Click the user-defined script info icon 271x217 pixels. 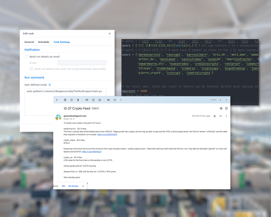click(50, 85)
